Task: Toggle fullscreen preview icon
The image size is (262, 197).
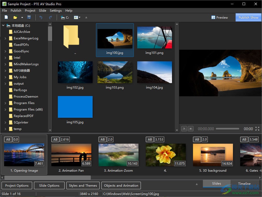Action: [257, 129]
